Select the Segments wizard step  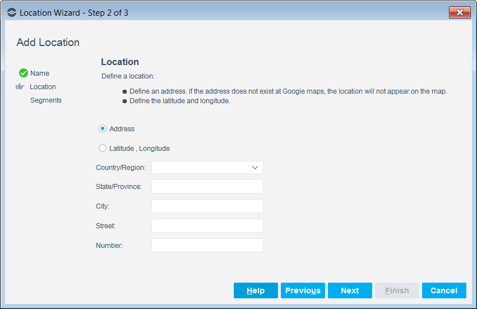tap(46, 100)
